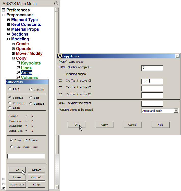
Task: Enable Polygon picking mode
Action: pos(10,103)
